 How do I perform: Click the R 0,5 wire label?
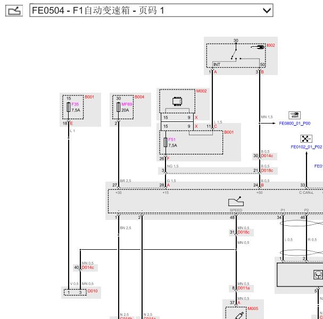coord(312,240)
